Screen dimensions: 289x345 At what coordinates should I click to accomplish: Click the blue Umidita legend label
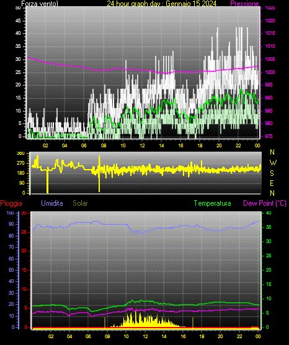(52, 203)
